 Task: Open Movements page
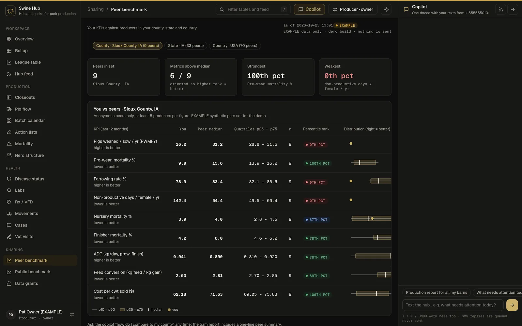(x=40, y=214)
